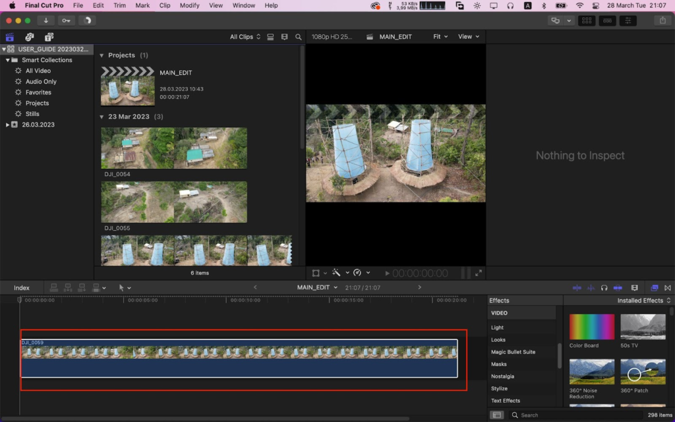Viewport: 675px width, 422px height.
Task: Select the Transform tool in the viewer
Action: point(316,273)
